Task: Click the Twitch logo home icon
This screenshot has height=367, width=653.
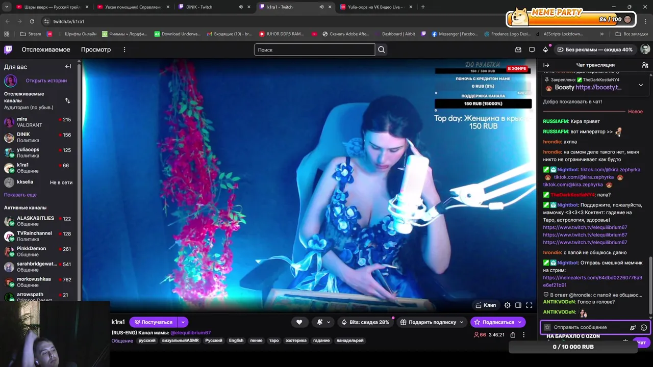Action: point(8,49)
